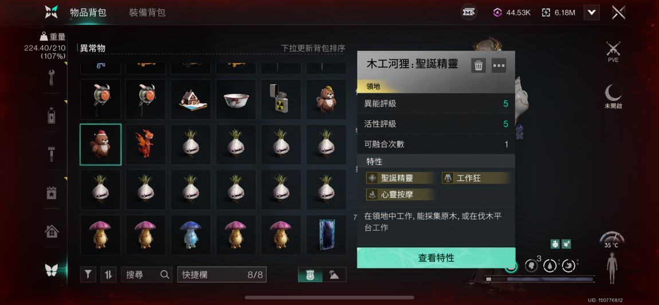Click the 搜尋 search field
This screenshot has width=659, height=305.
pyautogui.click(x=147, y=275)
